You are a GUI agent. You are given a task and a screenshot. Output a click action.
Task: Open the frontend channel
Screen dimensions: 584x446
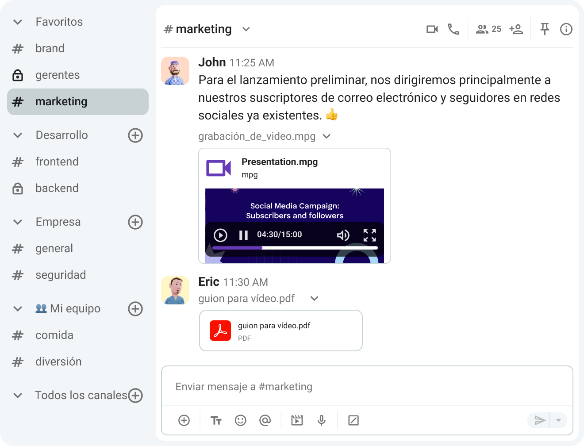point(57,162)
